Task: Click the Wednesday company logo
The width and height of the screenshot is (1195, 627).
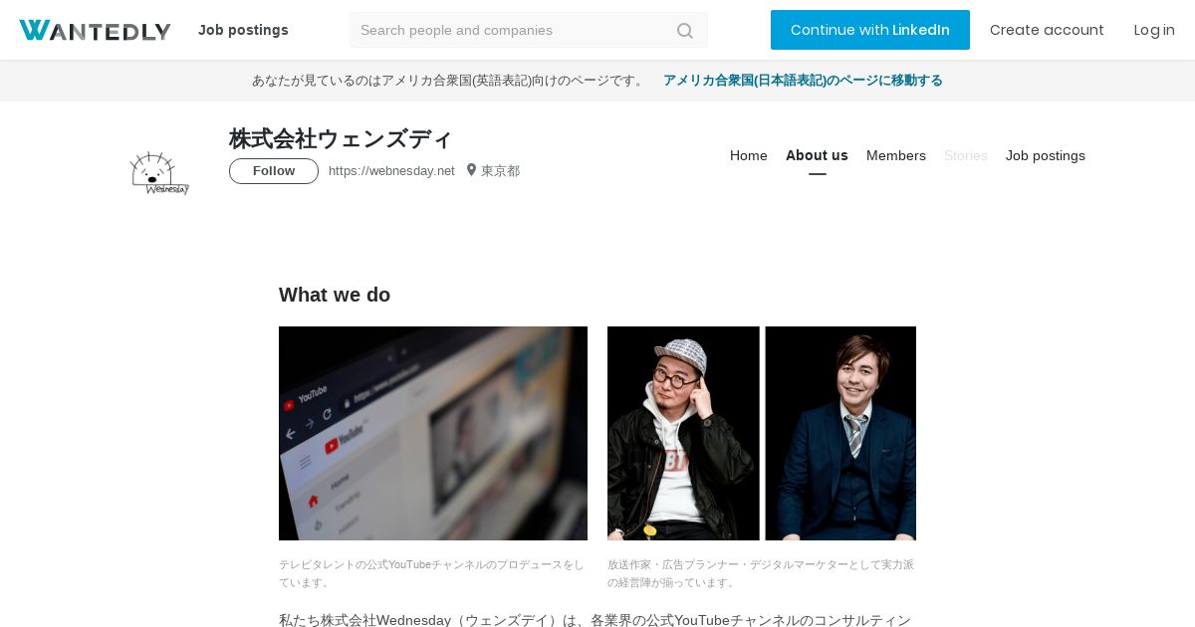Action: click(159, 173)
